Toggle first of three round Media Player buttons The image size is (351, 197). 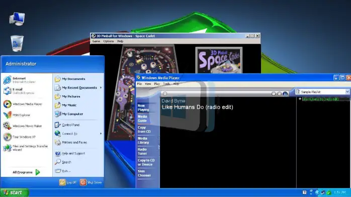(274, 93)
